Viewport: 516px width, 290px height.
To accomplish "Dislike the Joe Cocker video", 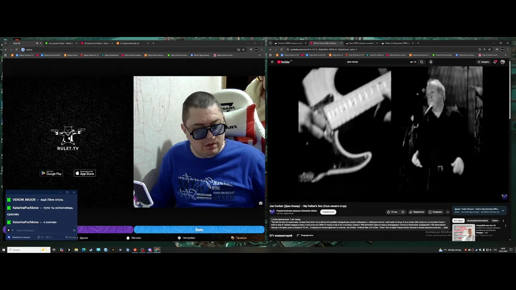I will tap(402, 212).
